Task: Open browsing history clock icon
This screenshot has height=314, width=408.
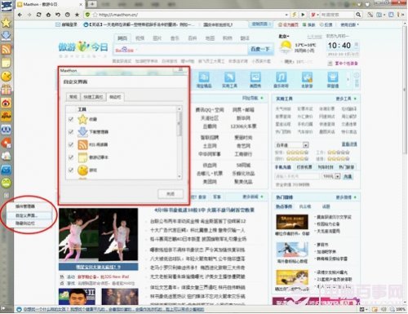Action: 68,15
